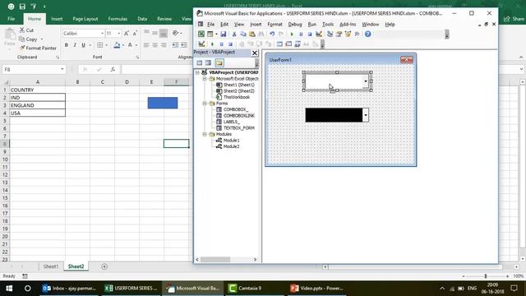The width and height of the screenshot is (526, 296).
Task: Open dropdown arrow of selected combo box
Action: [x=365, y=81]
